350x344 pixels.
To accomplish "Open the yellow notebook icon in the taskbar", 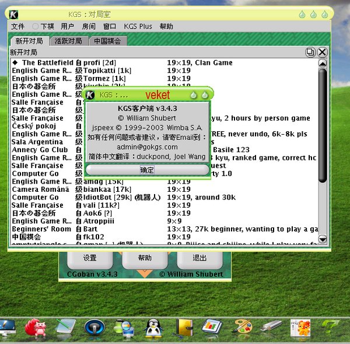I will [x=184, y=328].
